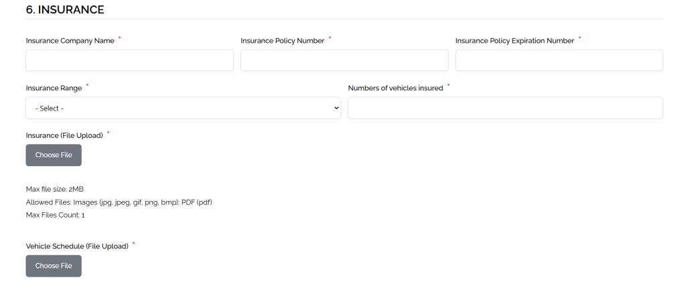
Task: Select the Numbers of vehicles insured field
Action: click(x=505, y=108)
